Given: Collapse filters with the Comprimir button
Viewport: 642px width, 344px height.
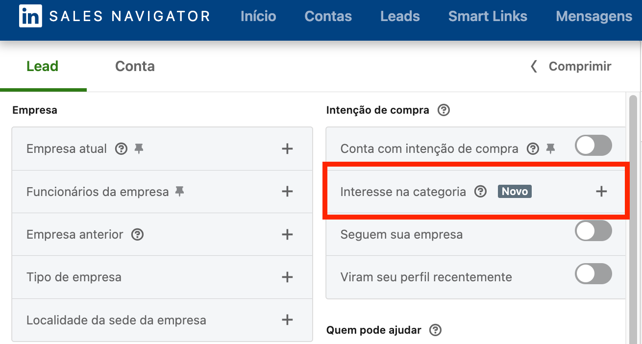Looking at the screenshot, I should click(571, 66).
